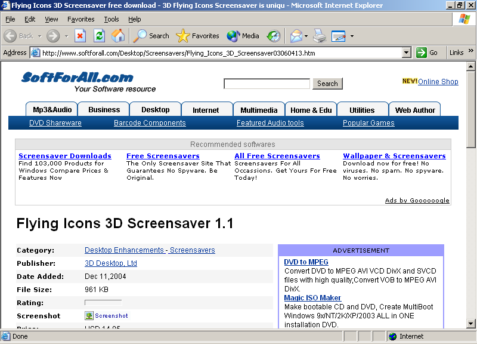Click the Rating progress bar
The height and width of the screenshot is (344, 477).
tap(103, 303)
